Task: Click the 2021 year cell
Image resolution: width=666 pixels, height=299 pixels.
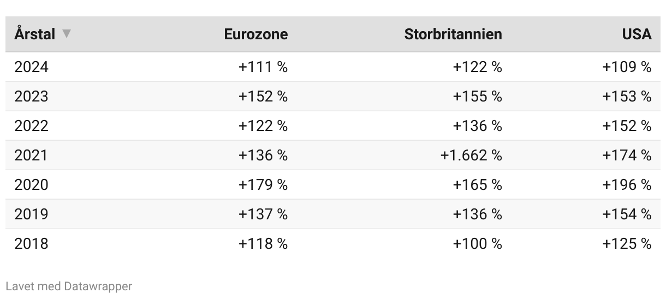Action: pyautogui.click(x=31, y=156)
